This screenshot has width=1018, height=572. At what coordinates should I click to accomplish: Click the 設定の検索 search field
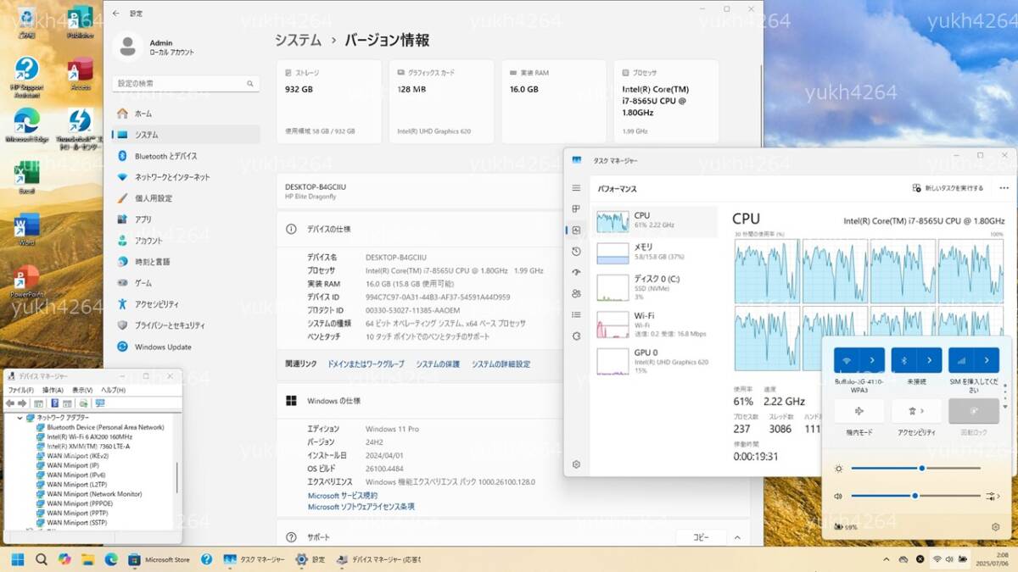pyautogui.click(x=180, y=84)
